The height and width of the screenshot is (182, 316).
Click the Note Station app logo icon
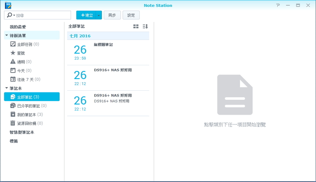pos(8,5)
